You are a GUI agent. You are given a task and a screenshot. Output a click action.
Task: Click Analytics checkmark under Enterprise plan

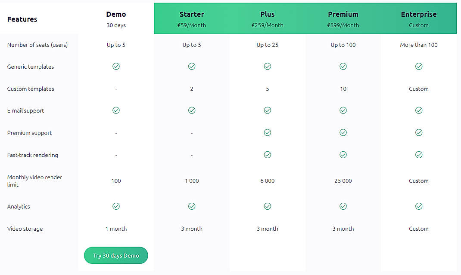point(419,206)
